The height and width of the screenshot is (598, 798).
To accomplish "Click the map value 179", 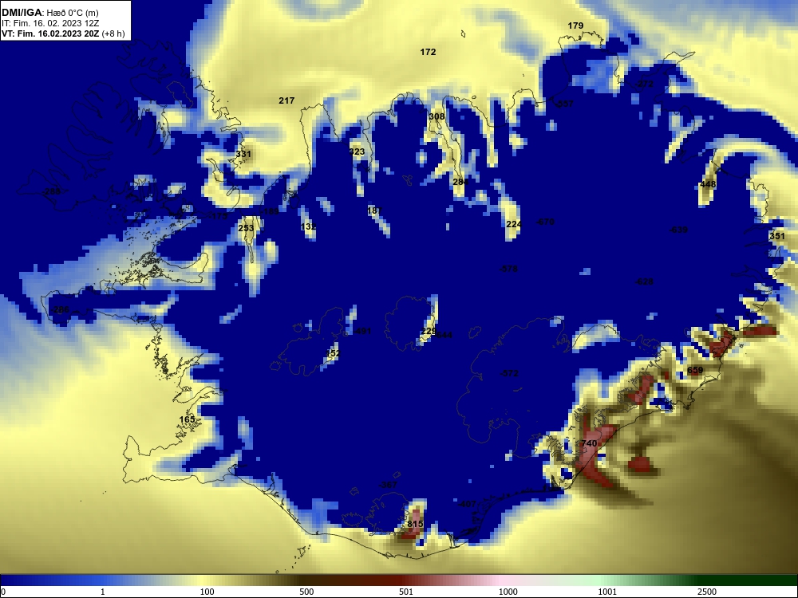I will click(x=575, y=26).
